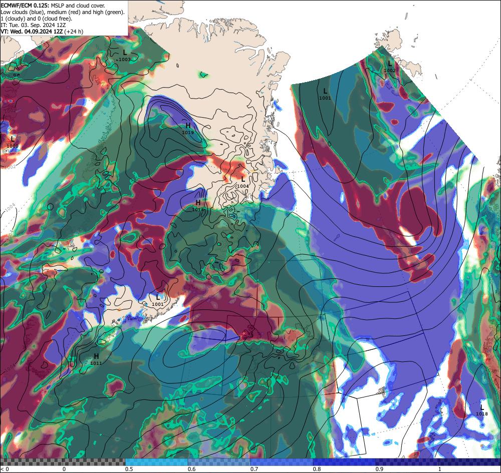The image size is (501, 473).
Task: Click the 'VT: Wed. 04.09.2024 12Z (+24 h)' line
Action: tap(42, 31)
